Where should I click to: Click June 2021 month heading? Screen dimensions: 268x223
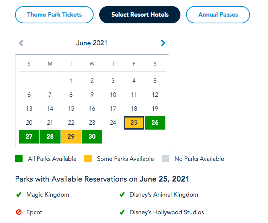click(92, 43)
